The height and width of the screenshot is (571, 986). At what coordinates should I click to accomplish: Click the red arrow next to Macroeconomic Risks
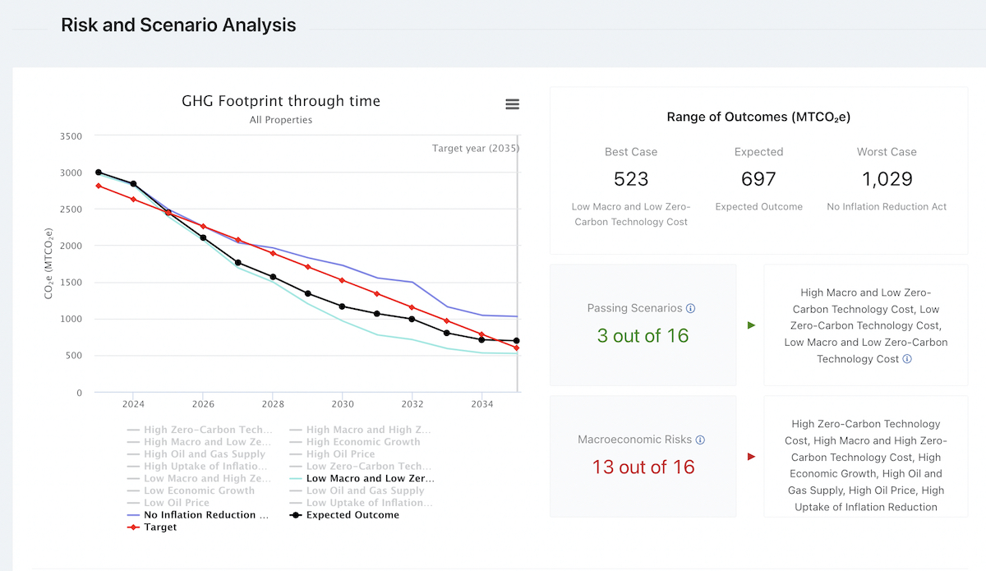pos(751,457)
